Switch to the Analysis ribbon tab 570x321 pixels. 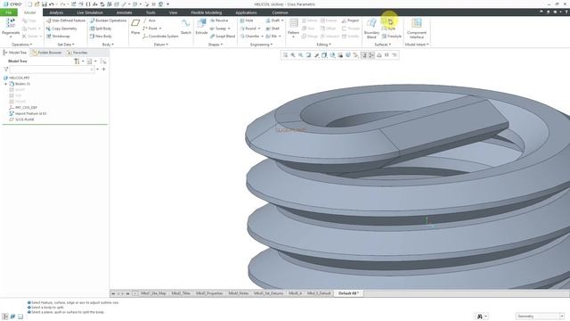[x=56, y=12]
